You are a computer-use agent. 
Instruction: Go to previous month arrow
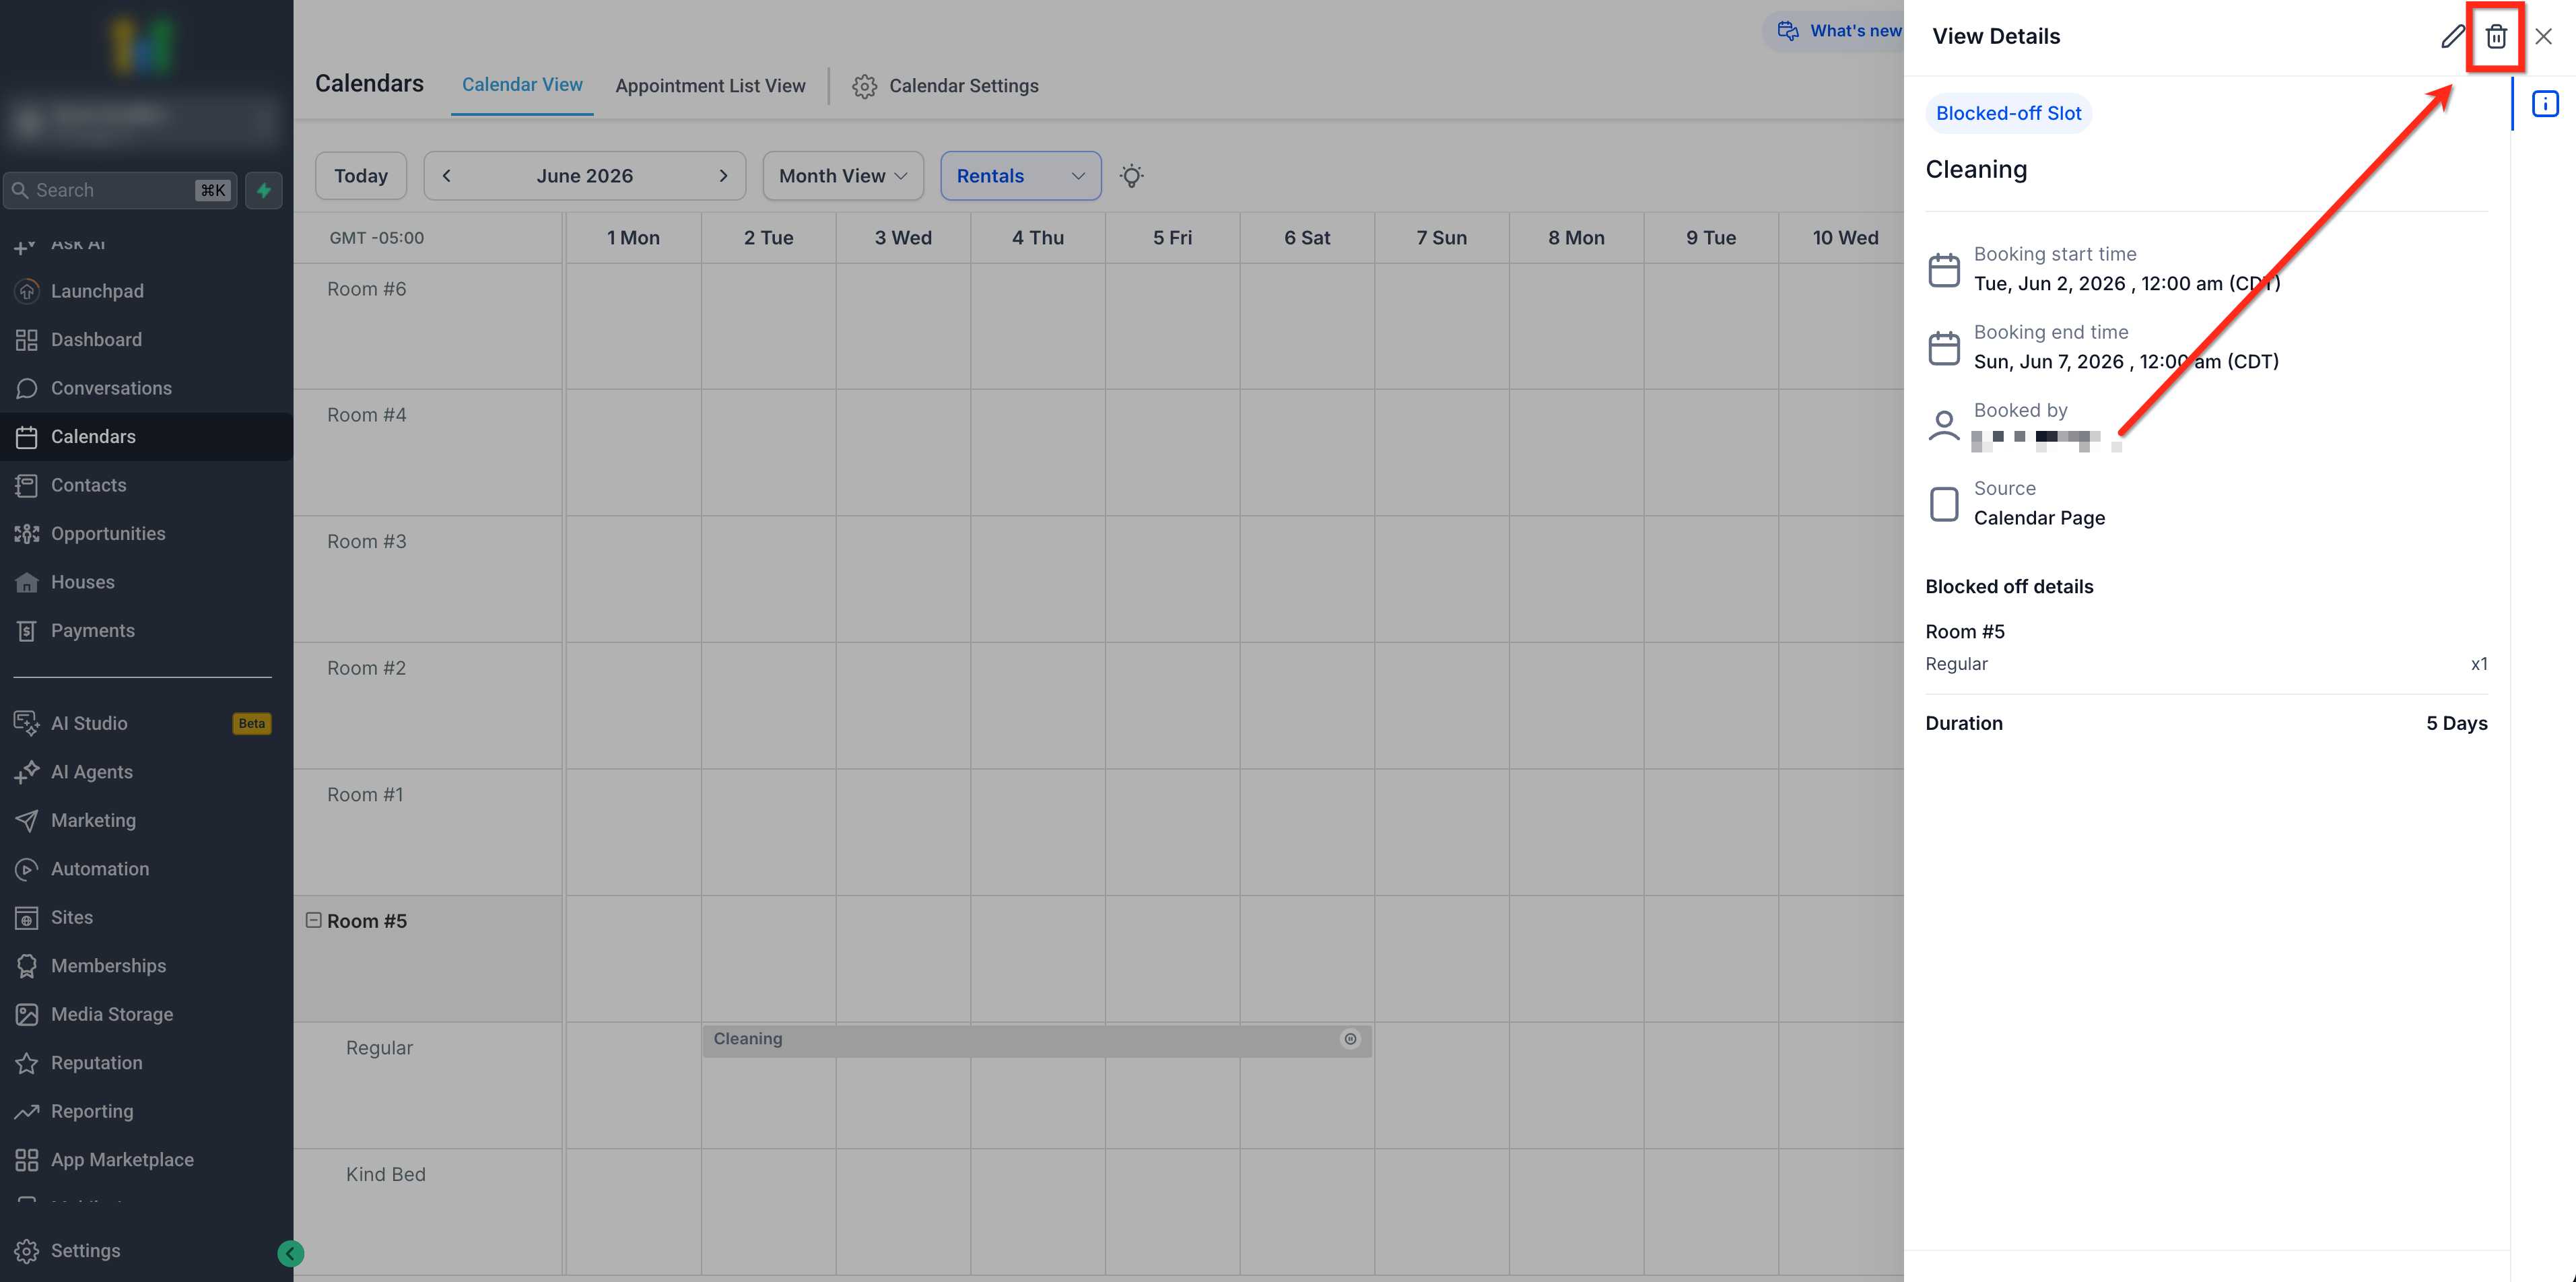[x=447, y=176]
